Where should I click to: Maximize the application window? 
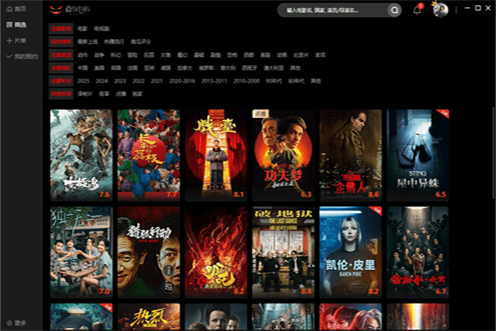coord(478,8)
